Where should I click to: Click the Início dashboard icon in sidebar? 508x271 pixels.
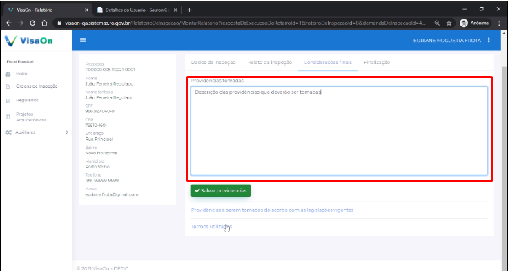[x=8, y=74]
